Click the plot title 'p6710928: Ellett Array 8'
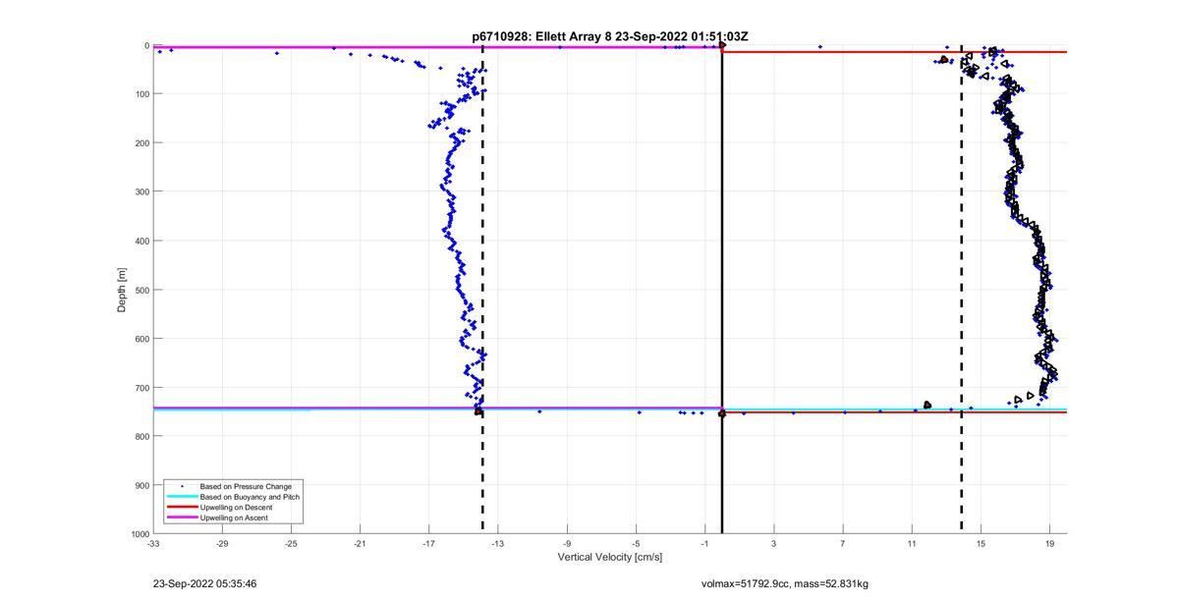1179x600 pixels. pyautogui.click(x=542, y=36)
